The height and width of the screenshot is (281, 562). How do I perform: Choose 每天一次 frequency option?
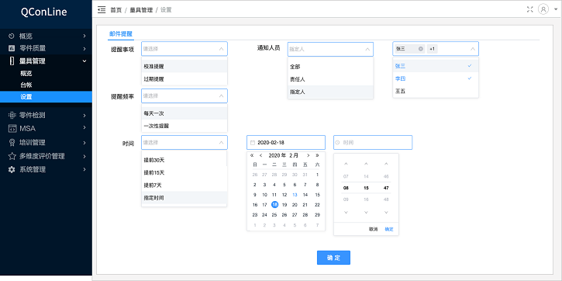184,113
